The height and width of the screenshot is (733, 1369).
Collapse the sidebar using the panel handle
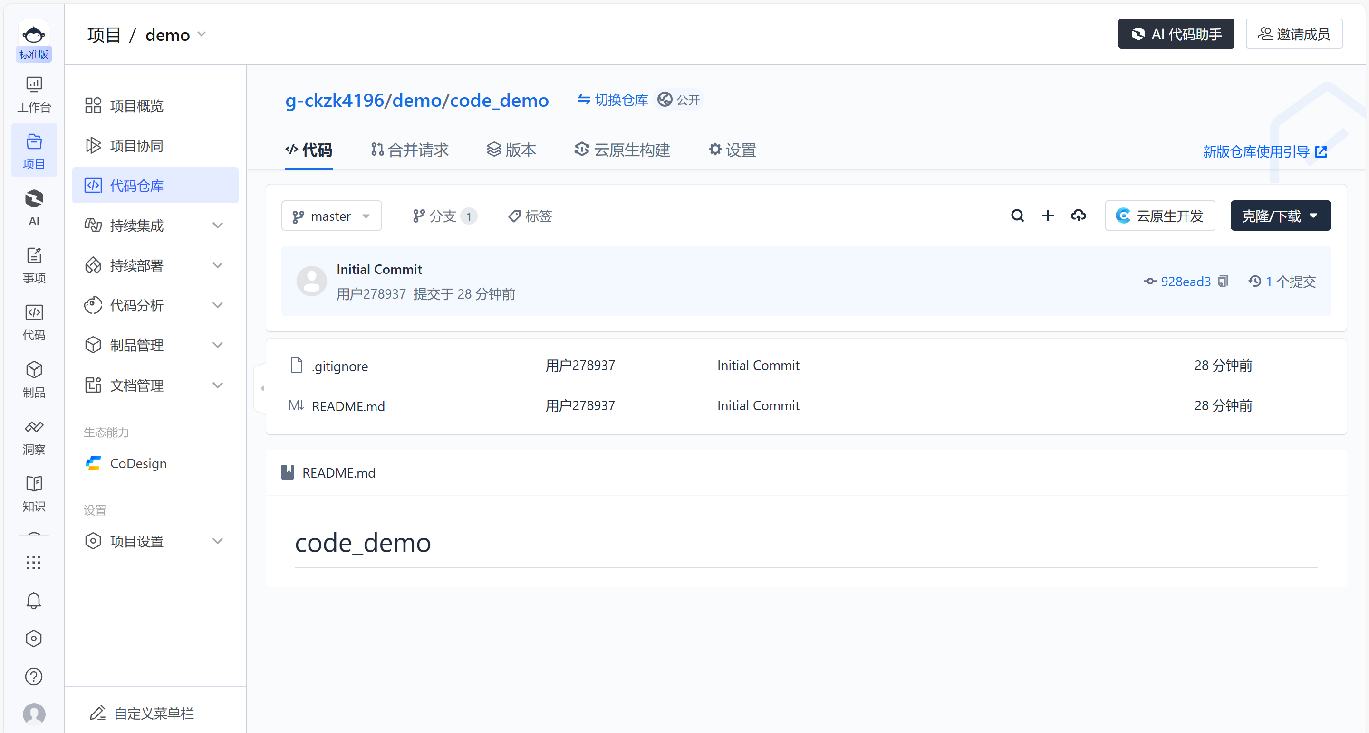tap(262, 388)
